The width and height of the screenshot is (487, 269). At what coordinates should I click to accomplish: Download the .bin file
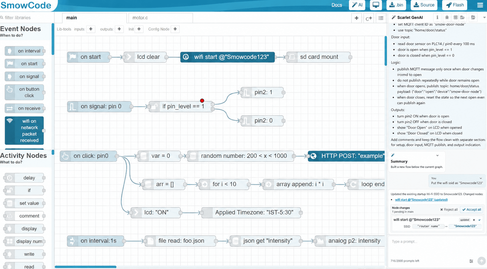396,5
